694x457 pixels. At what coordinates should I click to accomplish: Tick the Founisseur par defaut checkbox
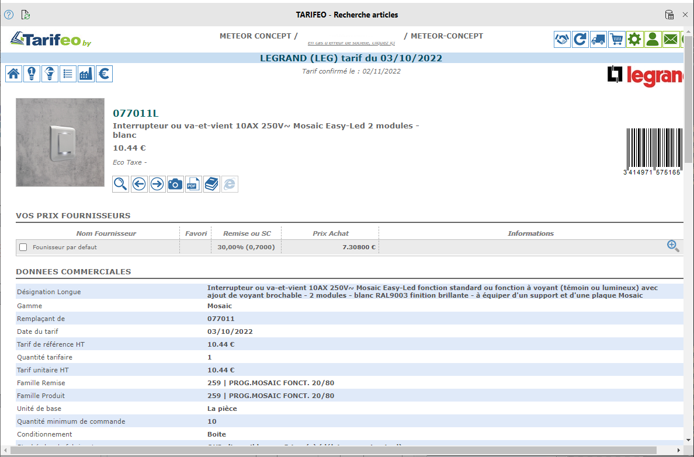(23, 247)
